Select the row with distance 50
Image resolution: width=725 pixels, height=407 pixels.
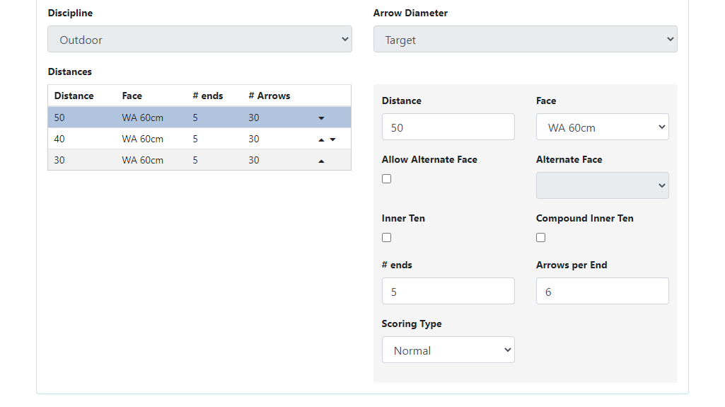[199, 117]
